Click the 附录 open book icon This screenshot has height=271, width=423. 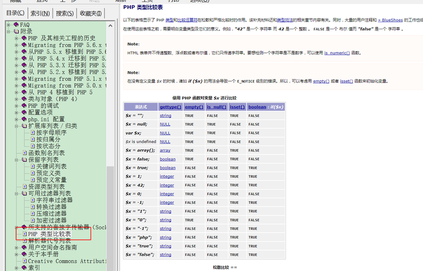tap(16, 31)
